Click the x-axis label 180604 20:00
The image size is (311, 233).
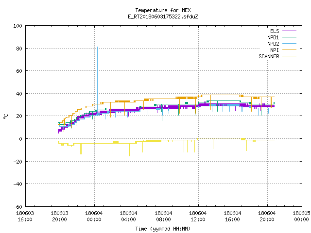click(267, 216)
